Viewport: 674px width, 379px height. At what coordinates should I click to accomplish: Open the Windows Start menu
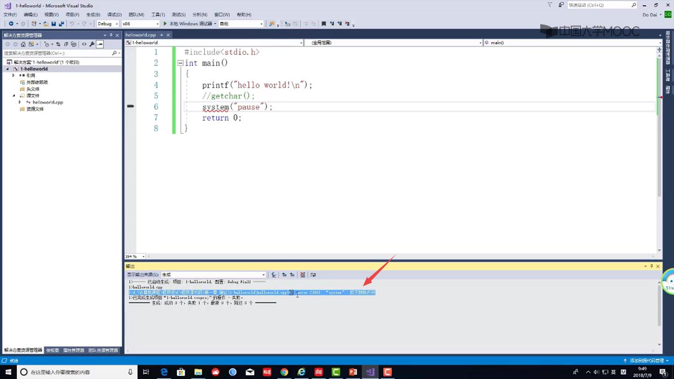pyautogui.click(x=8, y=372)
